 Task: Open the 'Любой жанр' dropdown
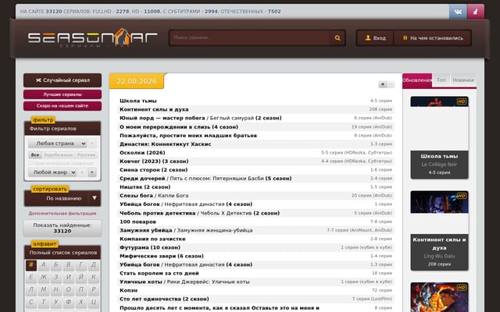[52, 172]
